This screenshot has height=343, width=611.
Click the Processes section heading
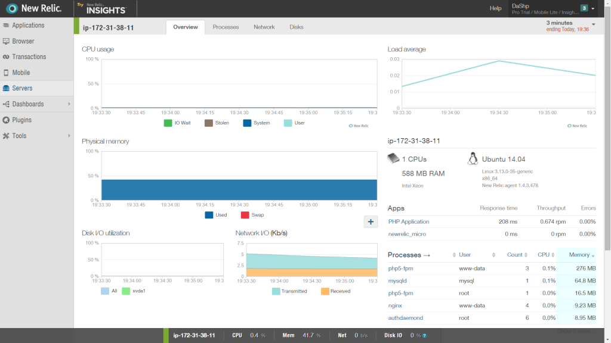click(x=404, y=255)
